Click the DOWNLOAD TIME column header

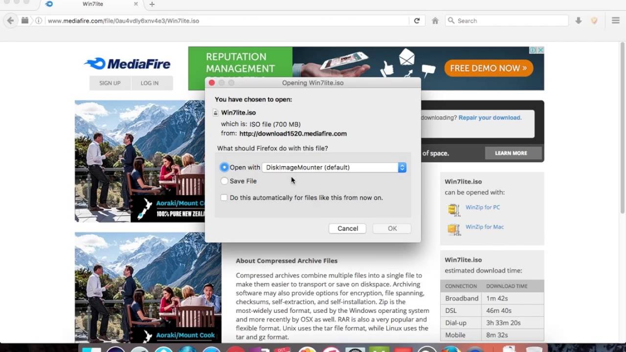[x=507, y=286]
